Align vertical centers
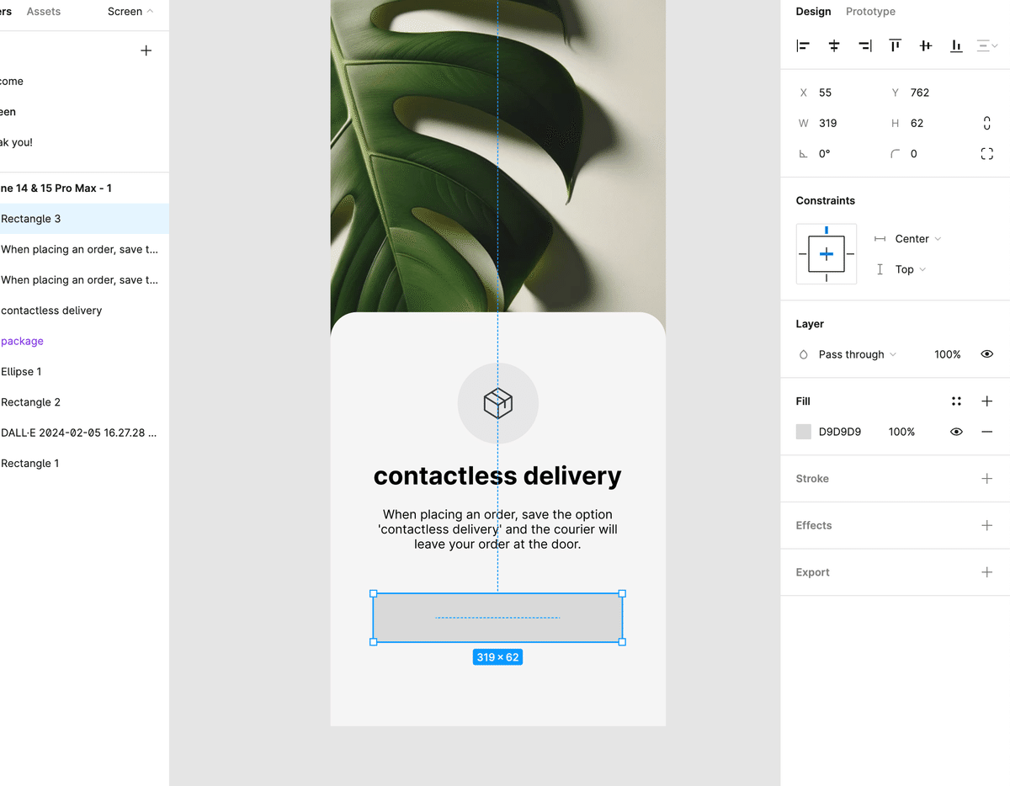Image resolution: width=1010 pixels, height=786 pixels. coord(926,46)
